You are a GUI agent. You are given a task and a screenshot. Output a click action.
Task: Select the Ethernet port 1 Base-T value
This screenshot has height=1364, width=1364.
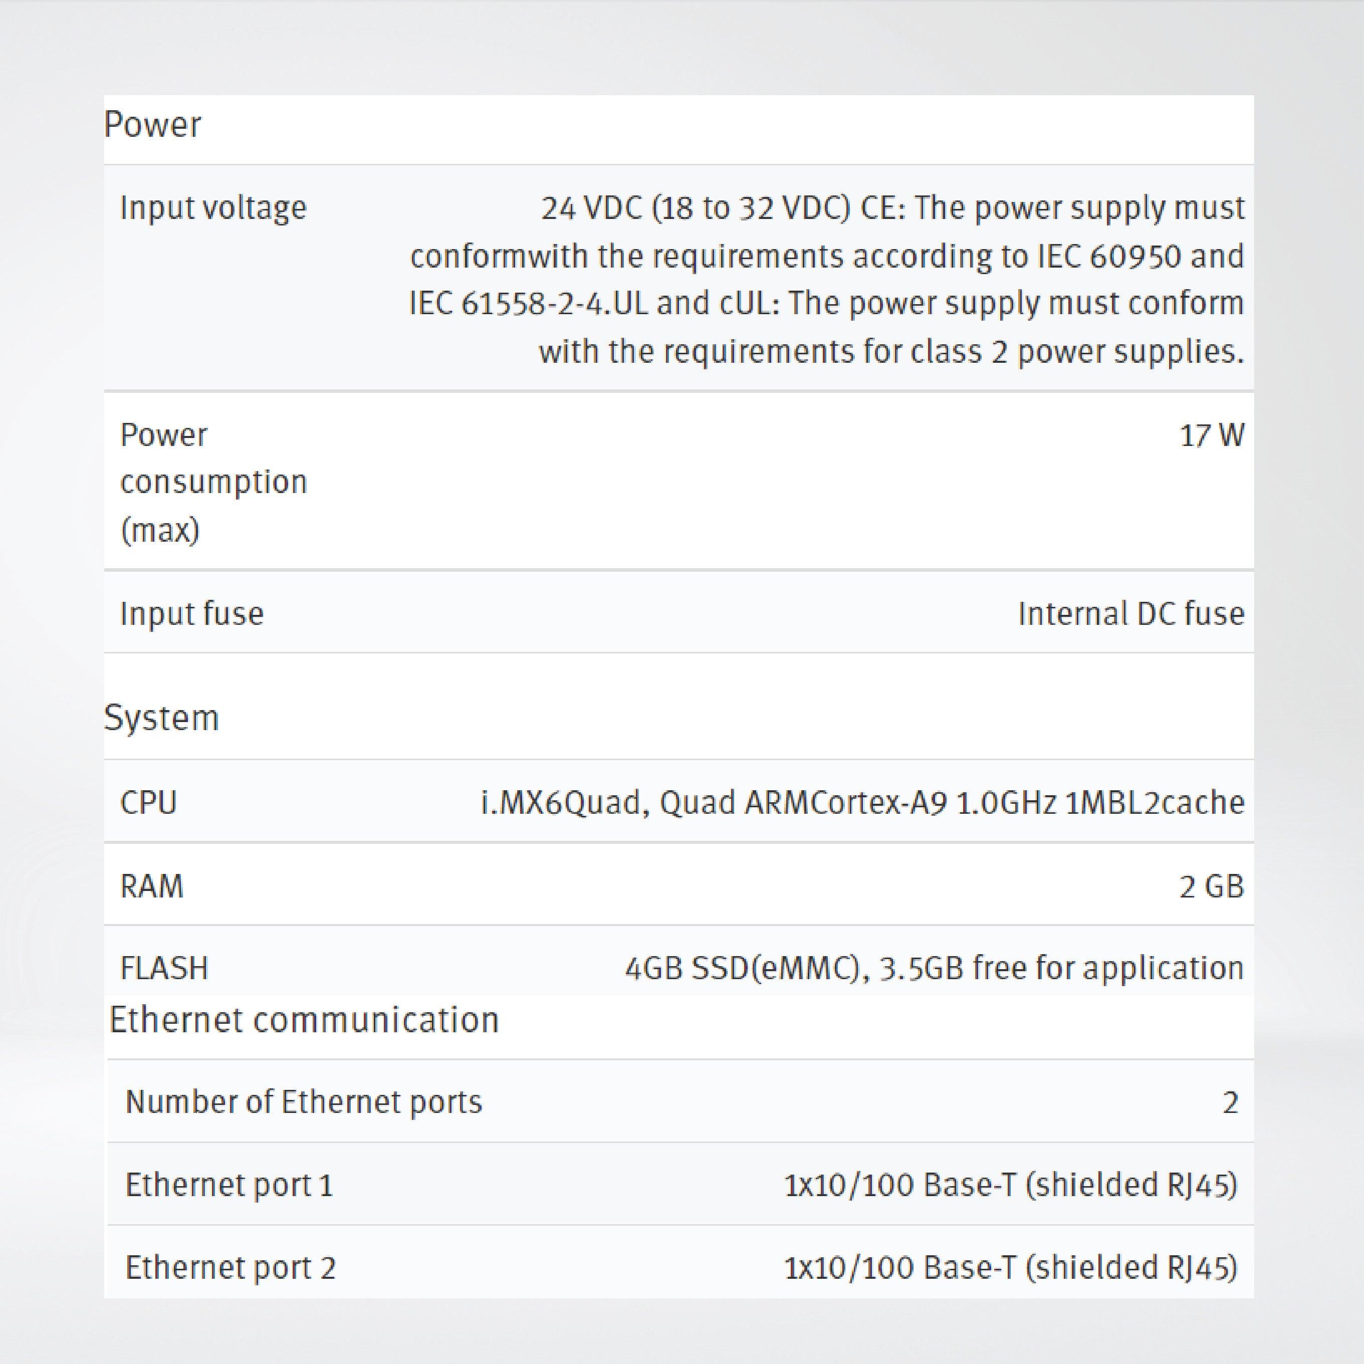(x=1010, y=1185)
